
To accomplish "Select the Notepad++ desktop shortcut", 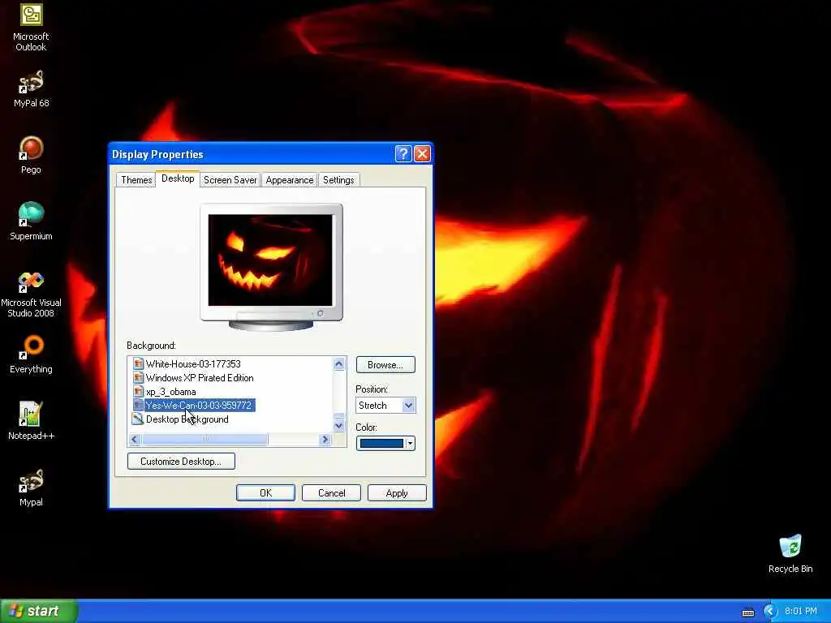I will [x=31, y=421].
